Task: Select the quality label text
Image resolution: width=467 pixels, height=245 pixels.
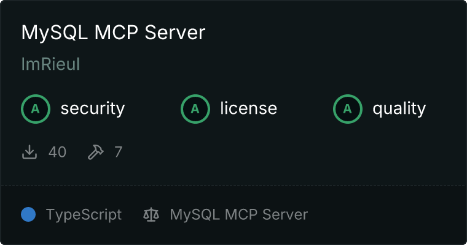Action: point(399,109)
